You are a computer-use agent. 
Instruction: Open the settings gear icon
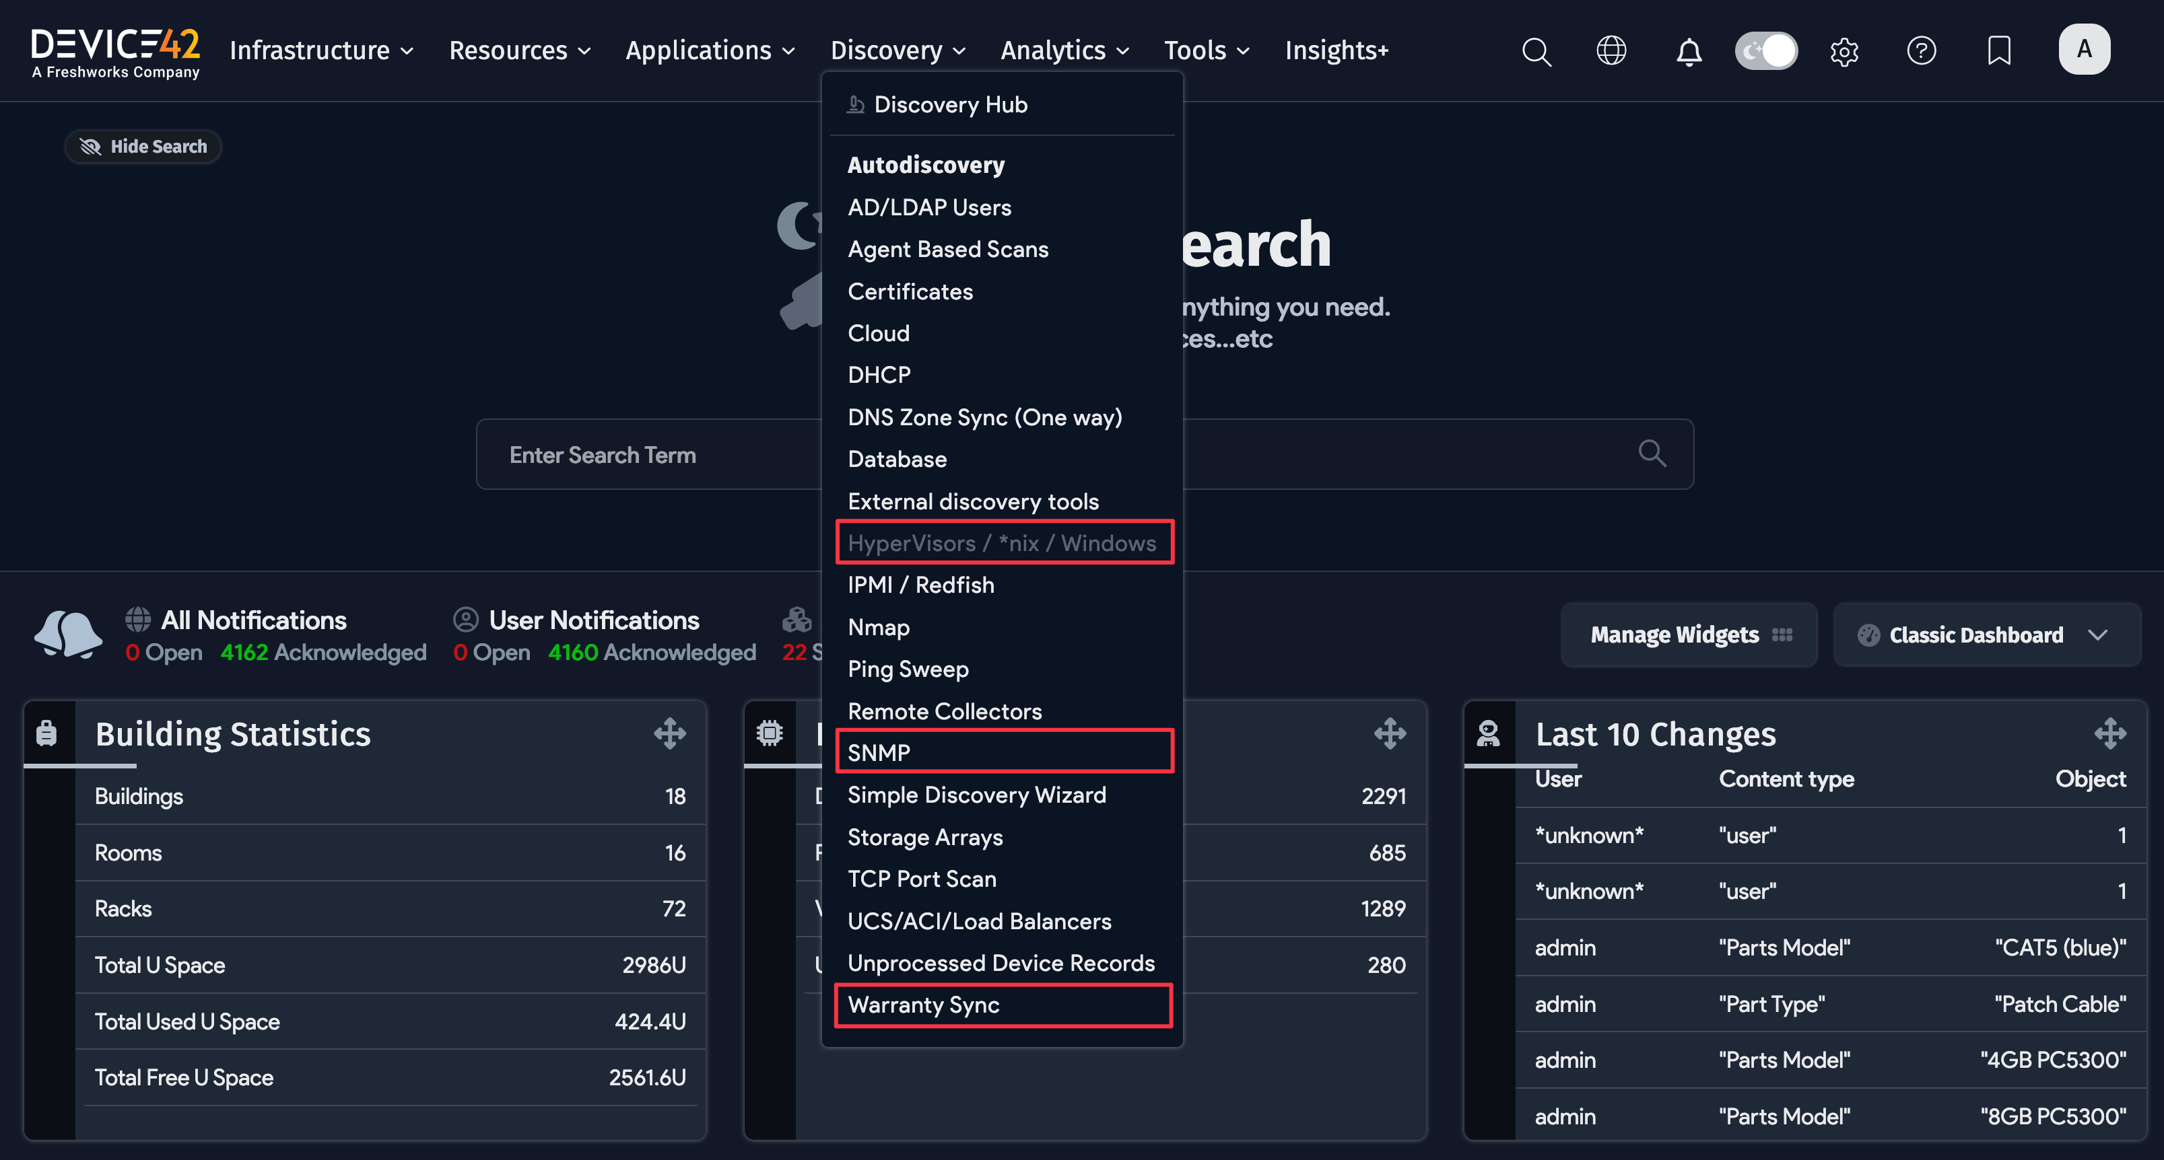[x=1845, y=50]
